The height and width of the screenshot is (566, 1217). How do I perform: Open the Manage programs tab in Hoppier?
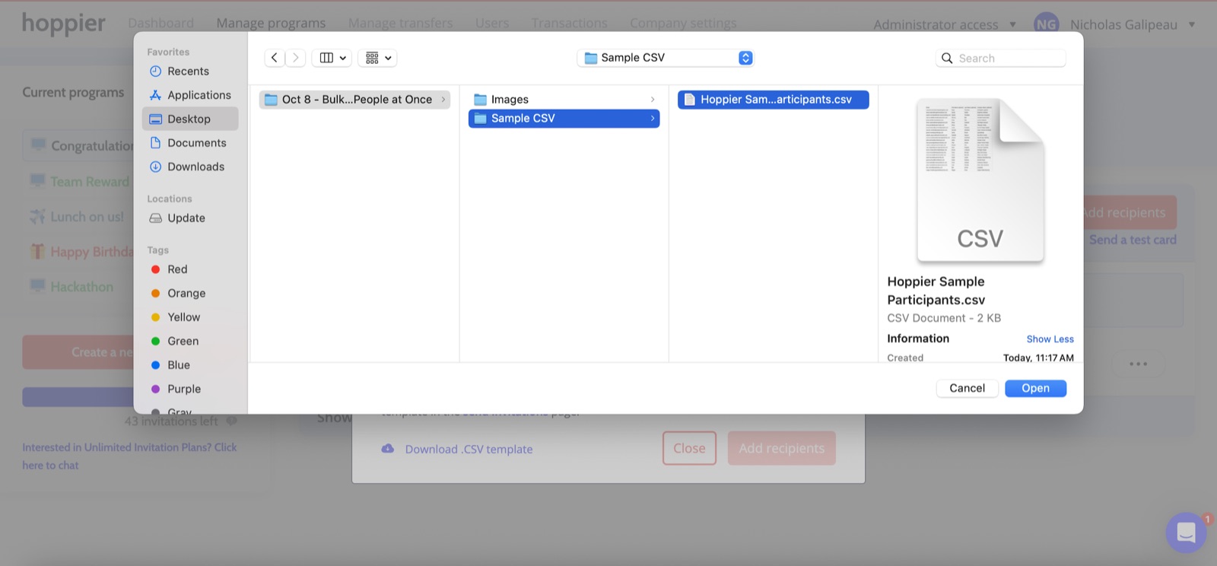[x=271, y=24]
